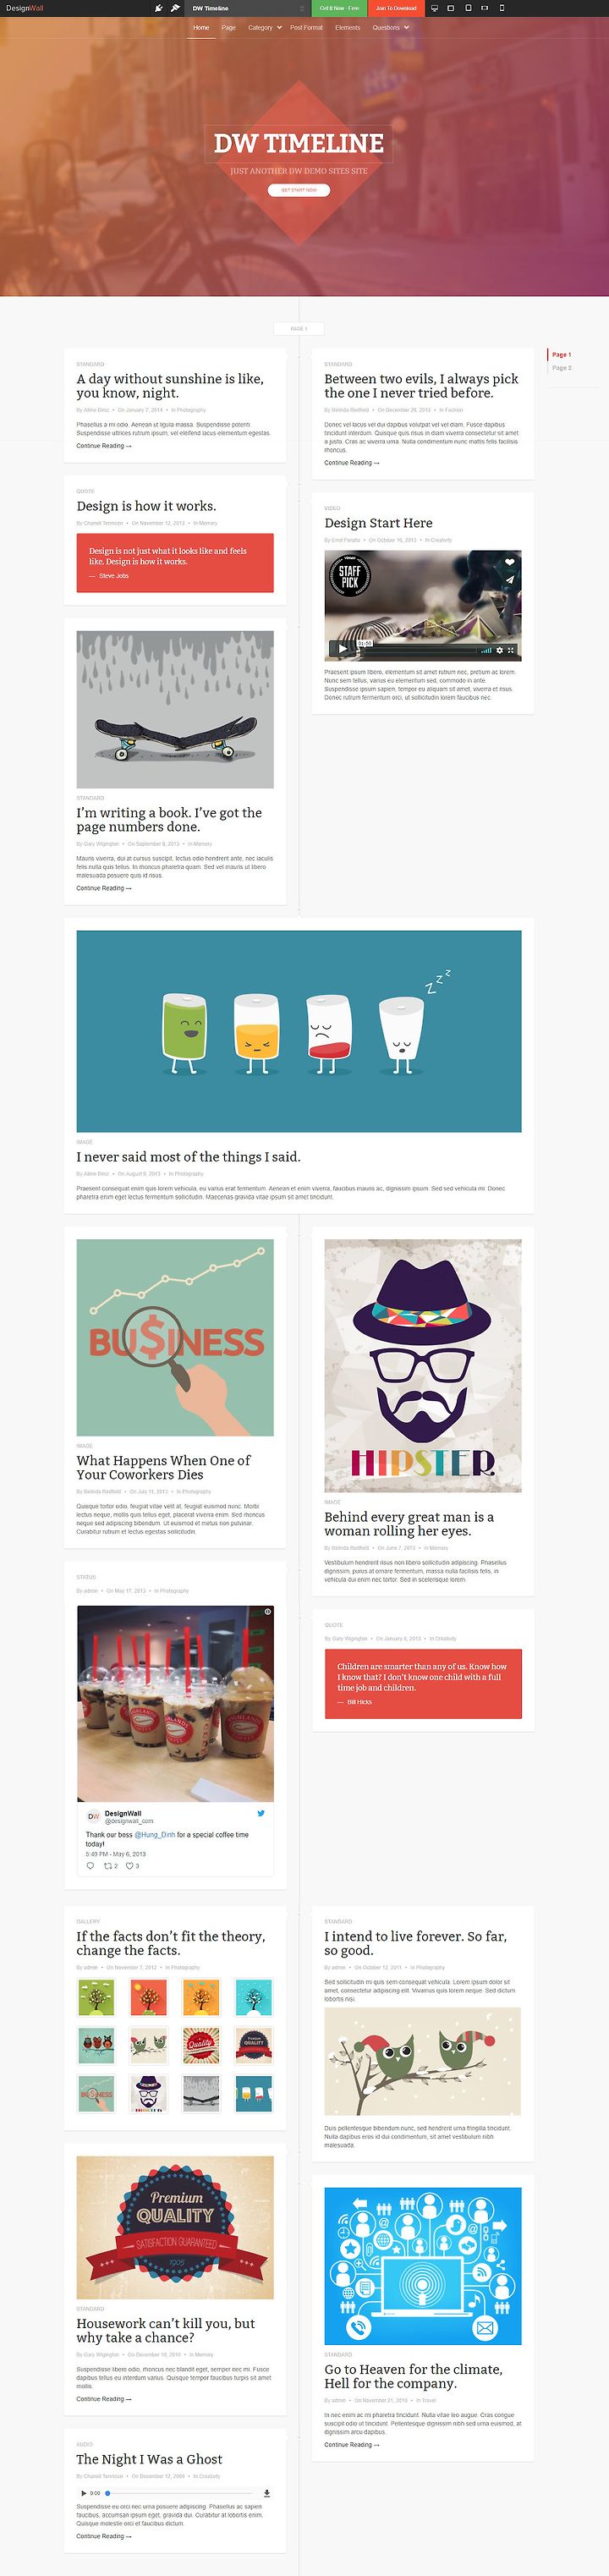Image resolution: width=609 pixels, height=2576 pixels.
Task: Download audio in The Night I Was a Ghost
Action: pos(266,2493)
